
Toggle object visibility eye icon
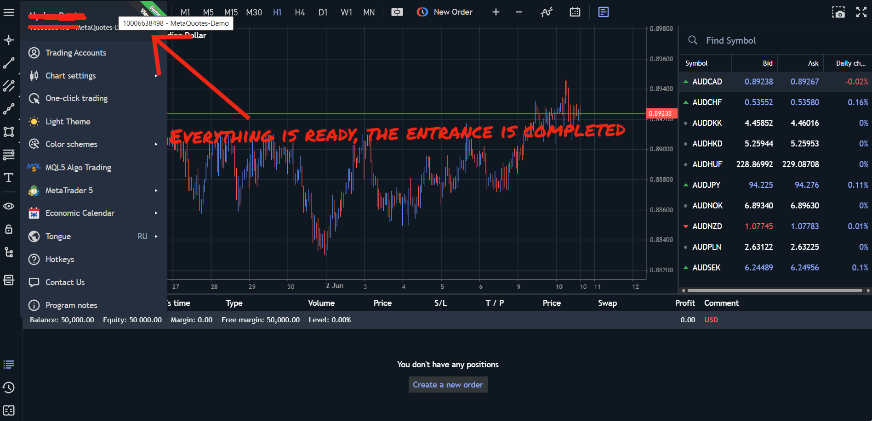(9, 206)
